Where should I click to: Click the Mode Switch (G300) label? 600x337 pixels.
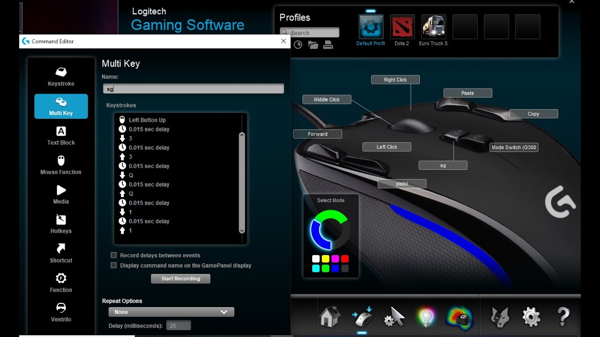click(514, 147)
